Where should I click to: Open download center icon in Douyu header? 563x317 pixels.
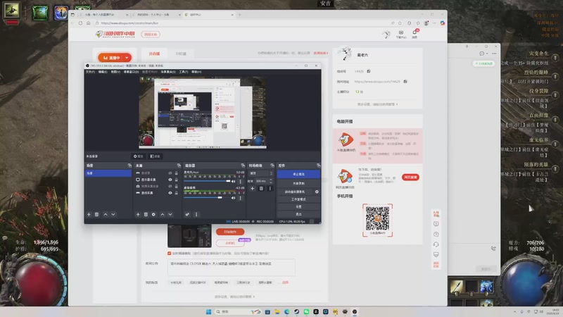click(401, 34)
